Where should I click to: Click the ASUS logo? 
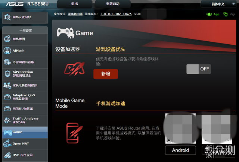click(x=15, y=4)
